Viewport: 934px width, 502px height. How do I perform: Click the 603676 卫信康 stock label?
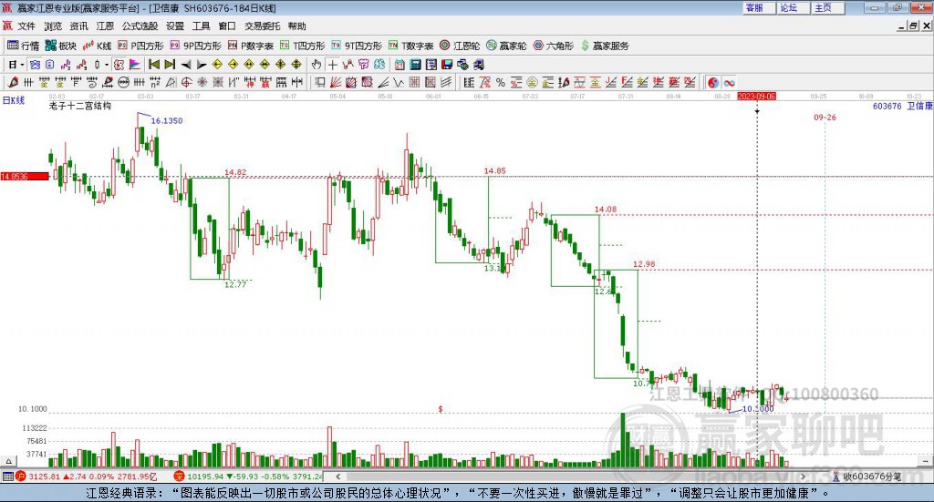tap(902, 106)
